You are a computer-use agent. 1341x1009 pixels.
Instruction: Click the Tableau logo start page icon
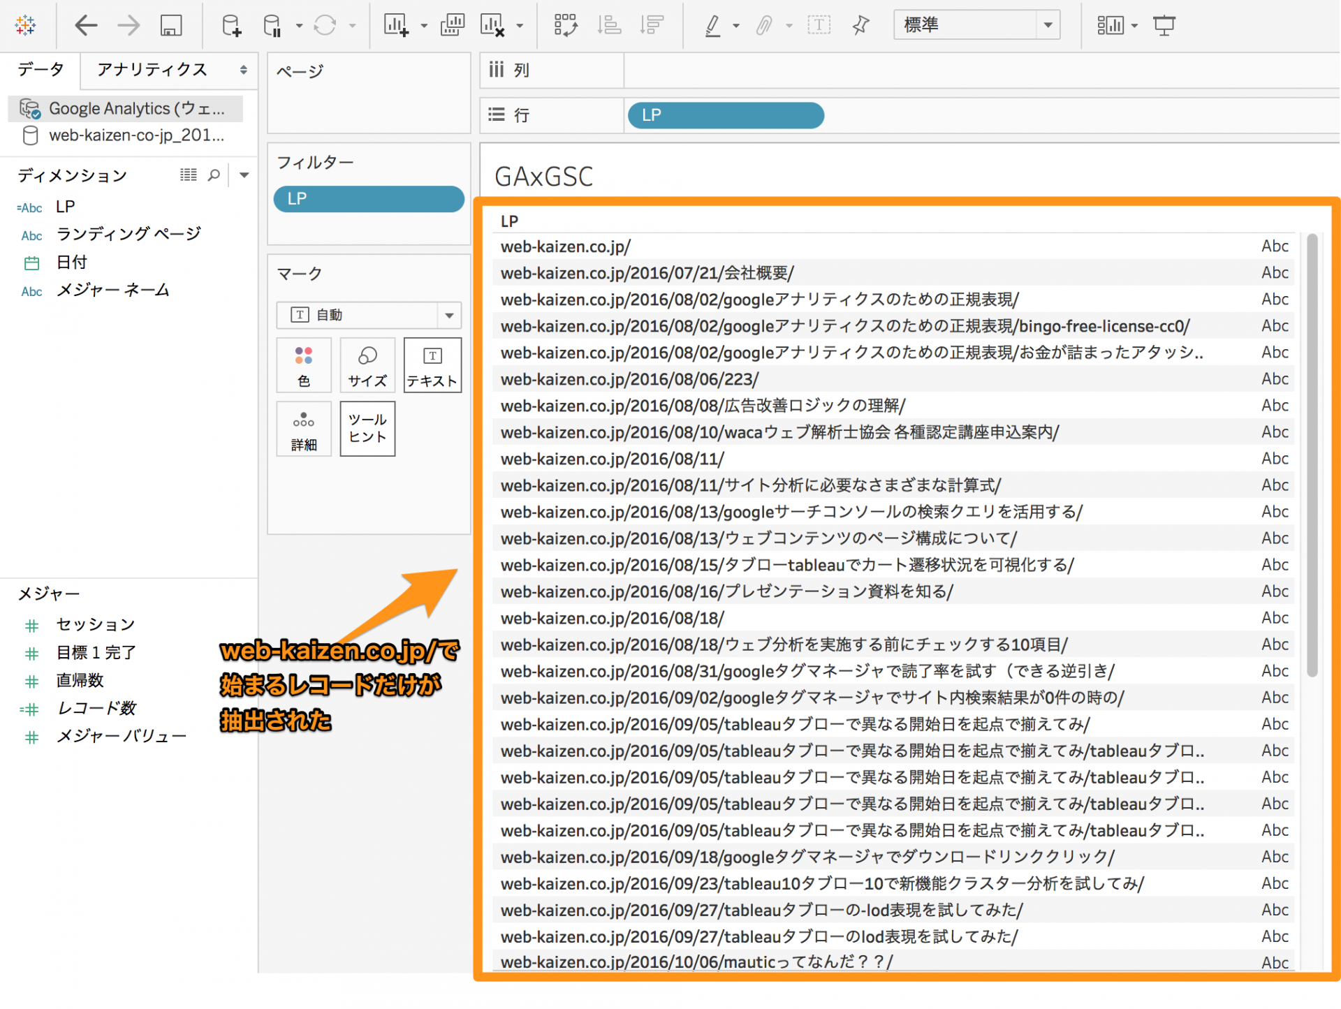pyautogui.click(x=25, y=25)
